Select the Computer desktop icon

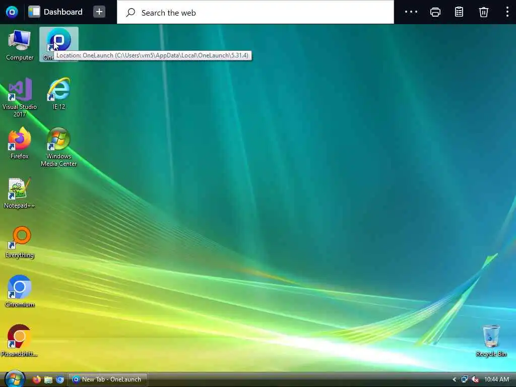point(20,45)
